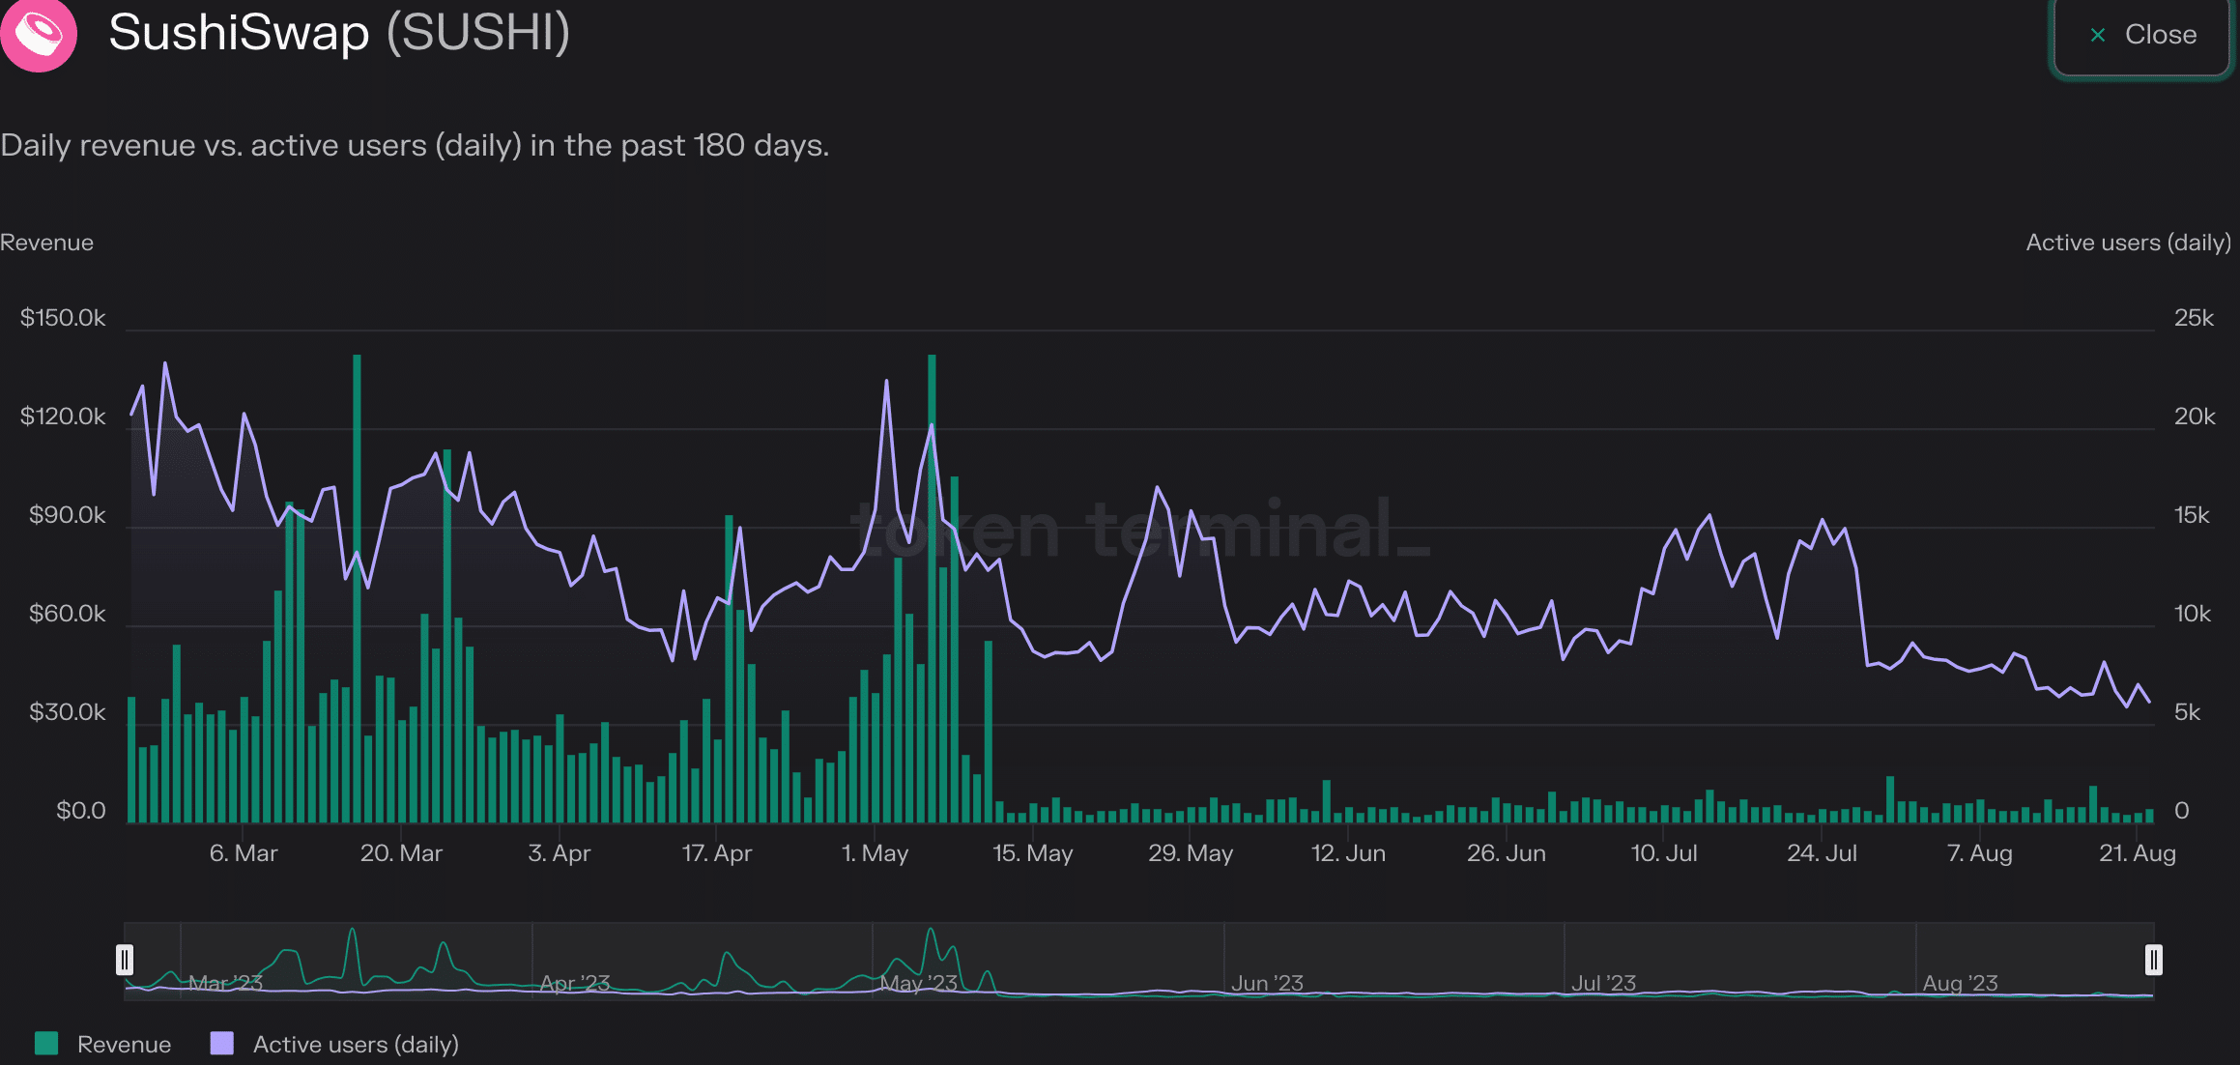
Task: Toggle Active users (daily) legend item
Action: pyautogui.click(x=355, y=1044)
